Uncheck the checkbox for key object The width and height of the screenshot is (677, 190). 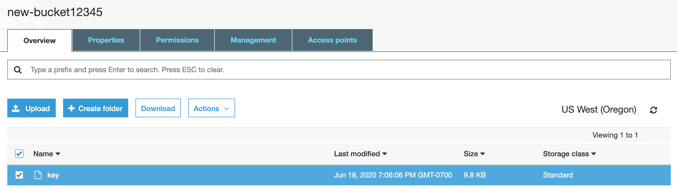tap(19, 175)
